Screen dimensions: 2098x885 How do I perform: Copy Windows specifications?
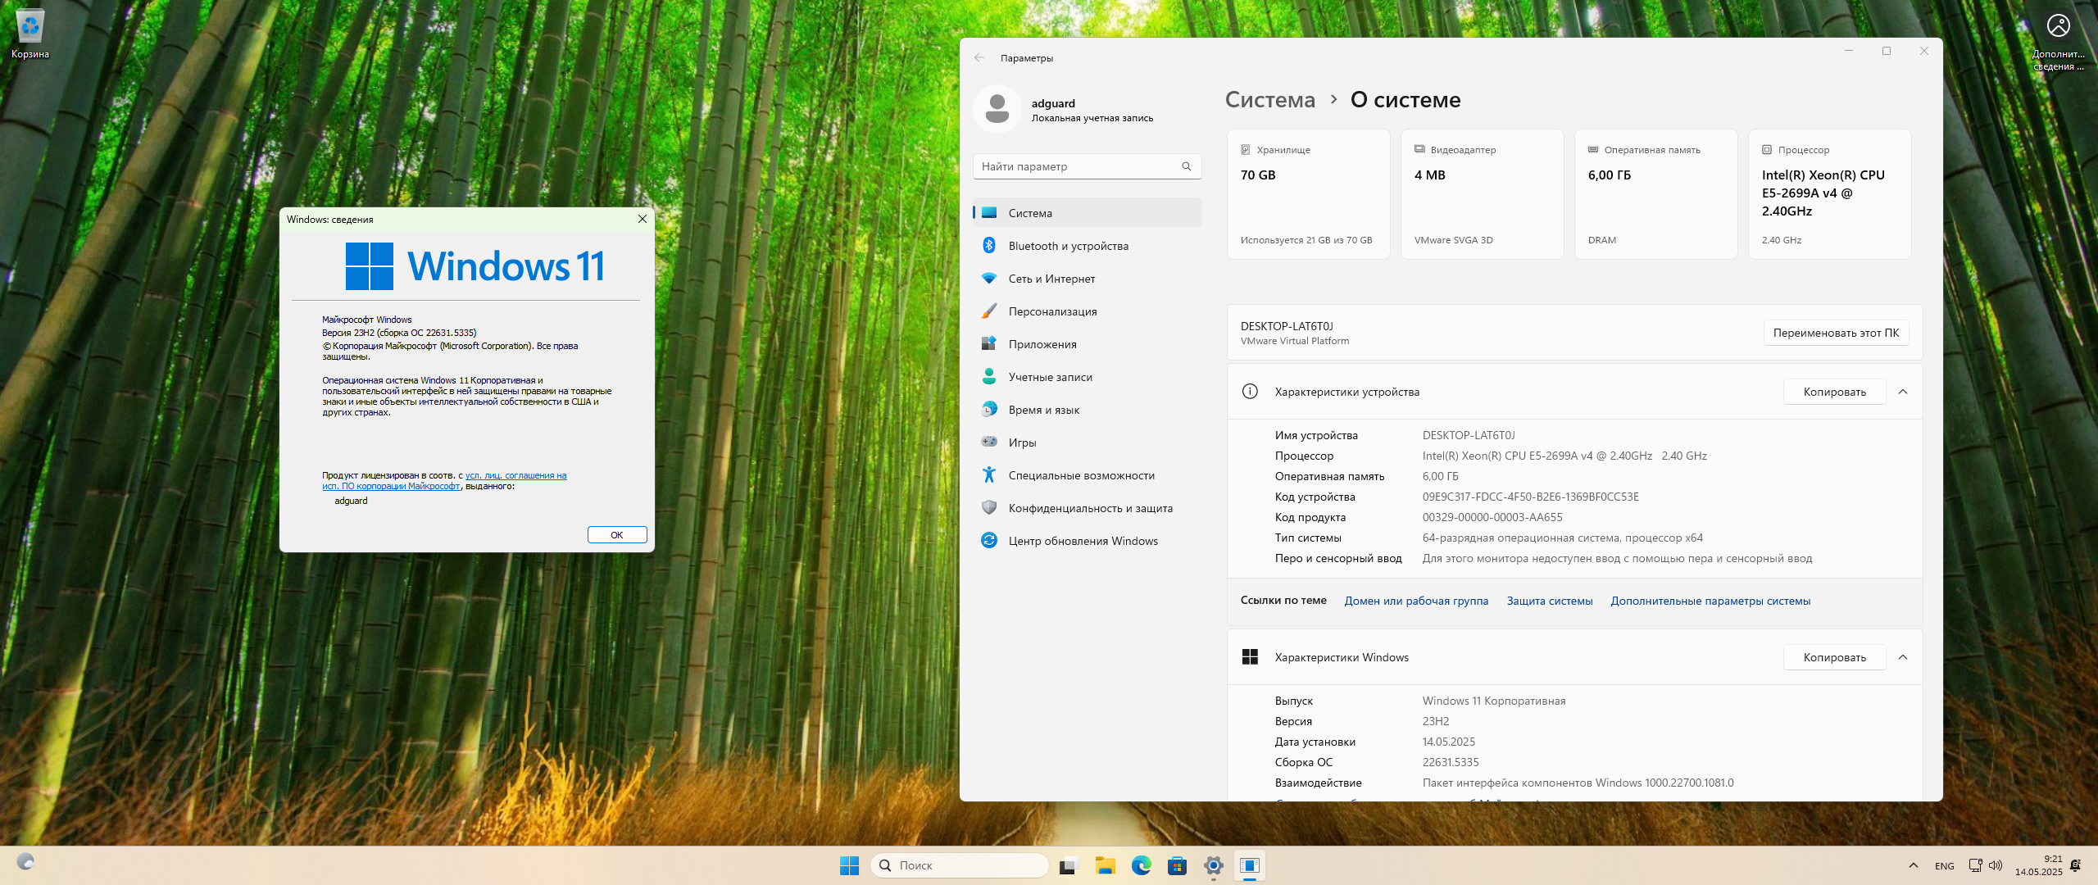coord(1834,657)
